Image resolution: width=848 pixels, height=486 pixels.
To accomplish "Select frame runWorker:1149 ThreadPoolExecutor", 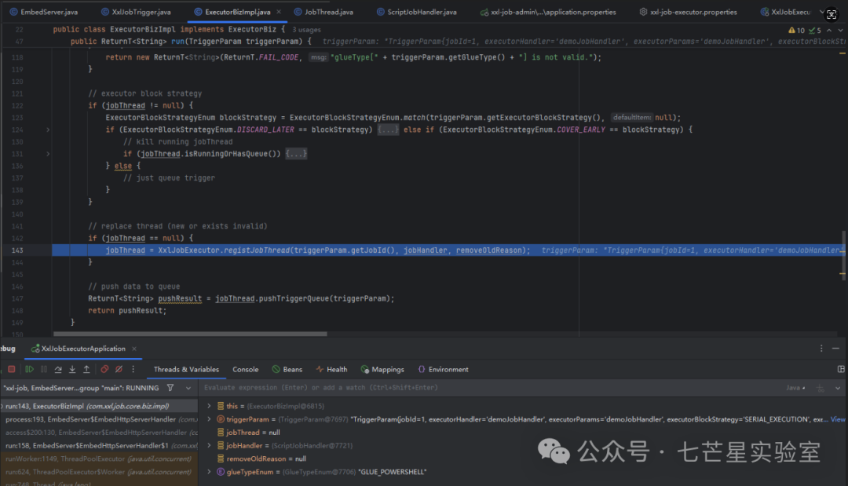I will click(99, 459).
